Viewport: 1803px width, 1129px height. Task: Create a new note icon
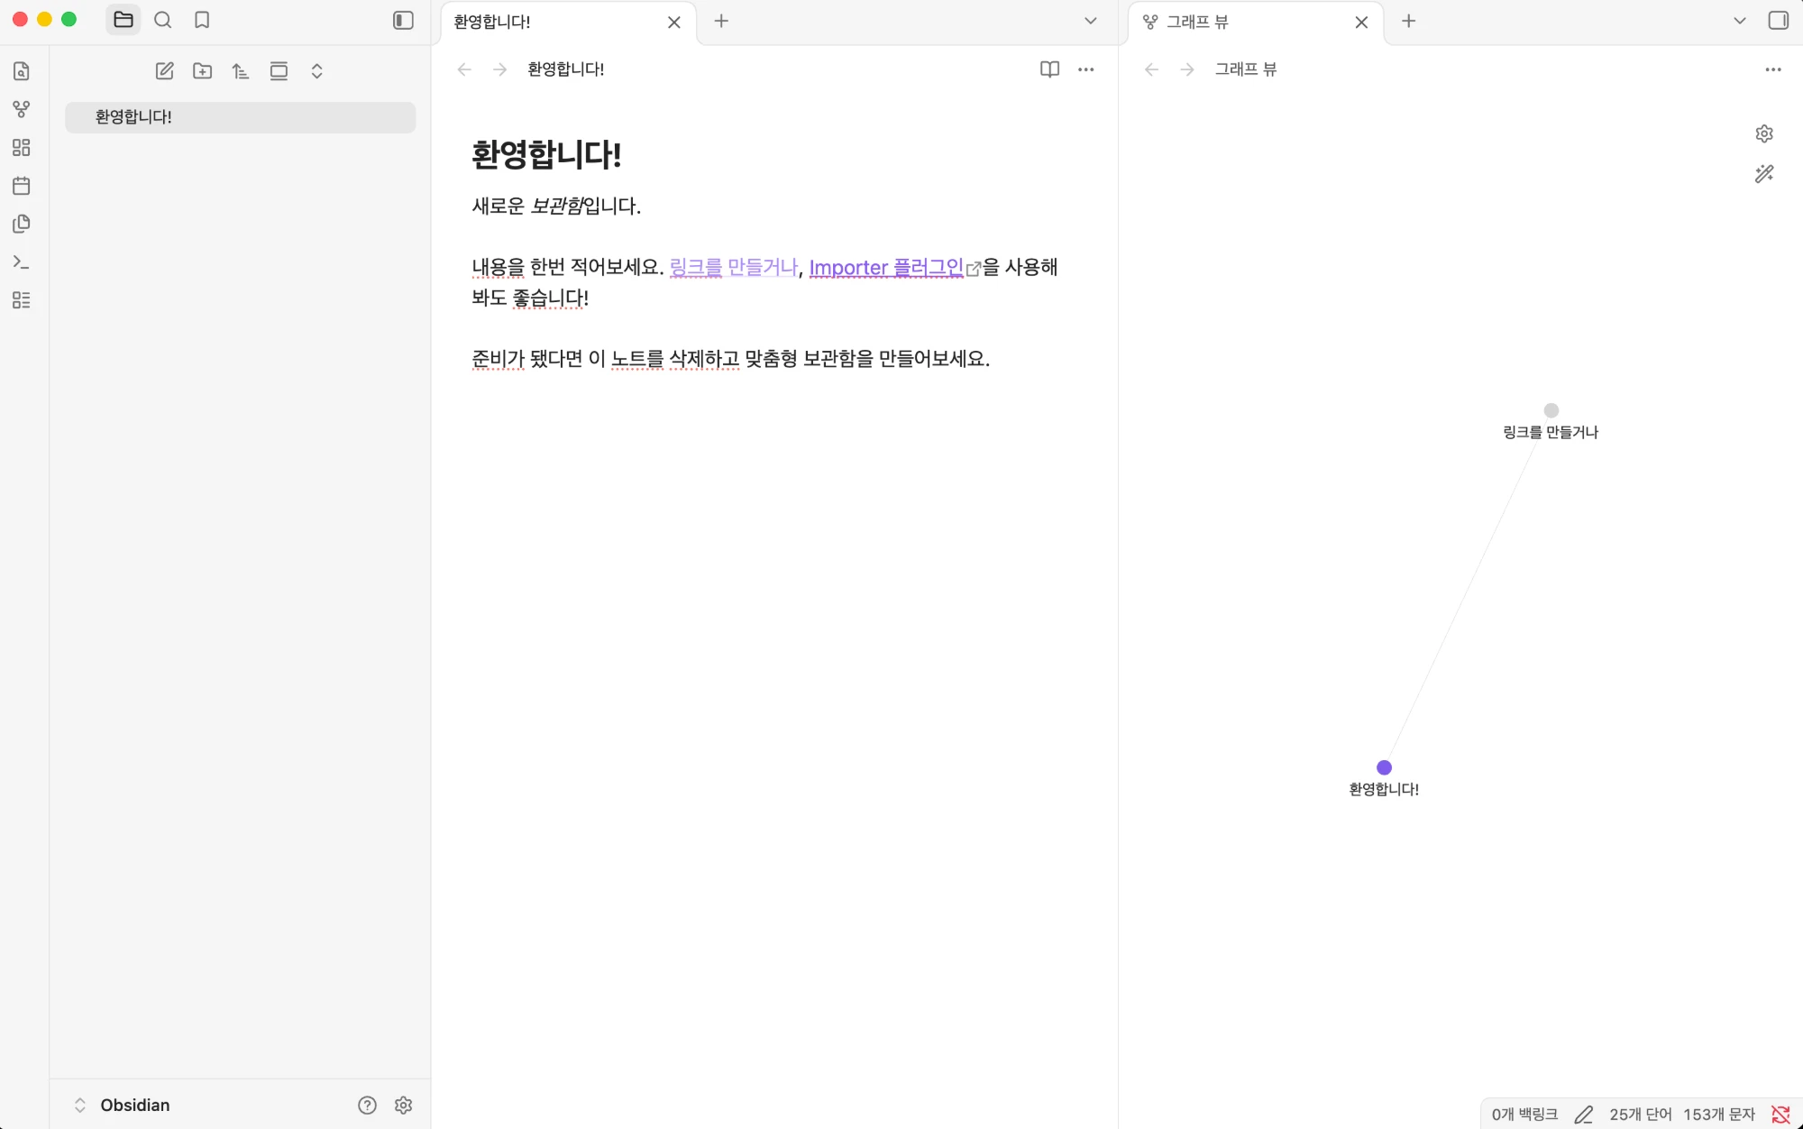click(x=164, y=71)
